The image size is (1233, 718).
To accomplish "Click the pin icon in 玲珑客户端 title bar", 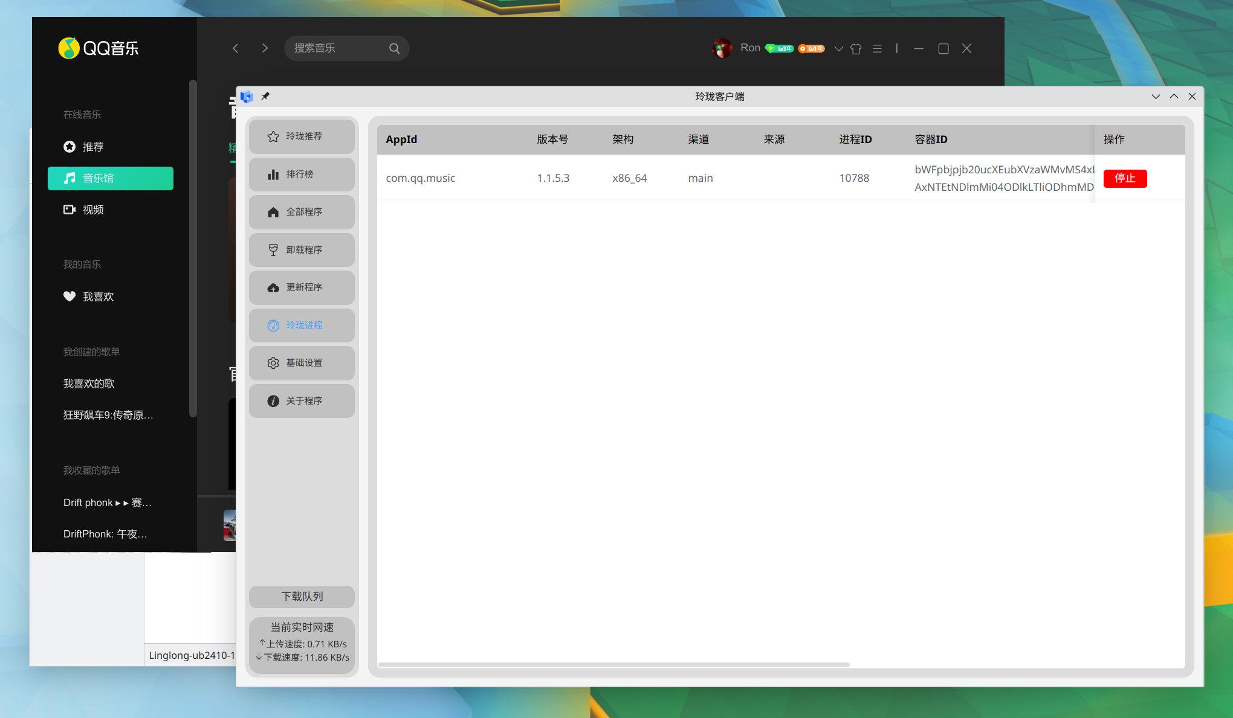I will coord(265,96).
